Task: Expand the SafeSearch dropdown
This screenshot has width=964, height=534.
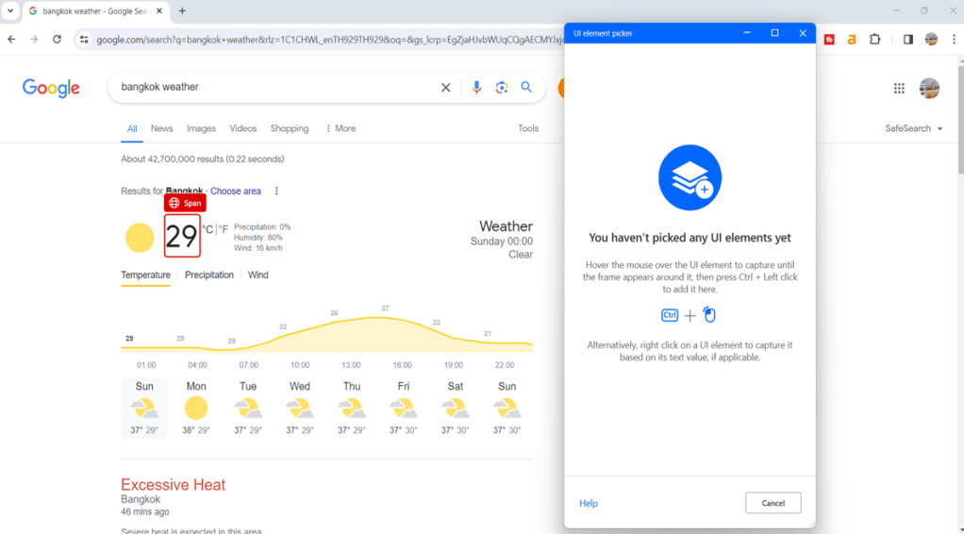Action: coord(914,128)
